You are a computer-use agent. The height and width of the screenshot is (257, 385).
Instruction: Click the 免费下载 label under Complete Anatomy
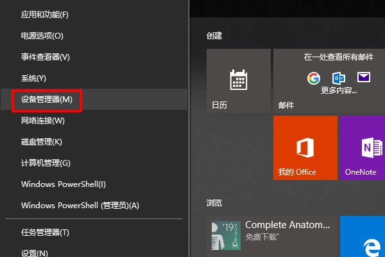[262, 236]
